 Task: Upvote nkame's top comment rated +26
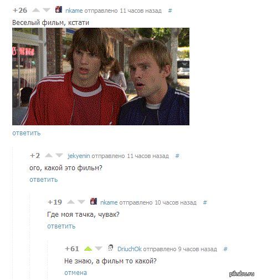tap(36, 10)
